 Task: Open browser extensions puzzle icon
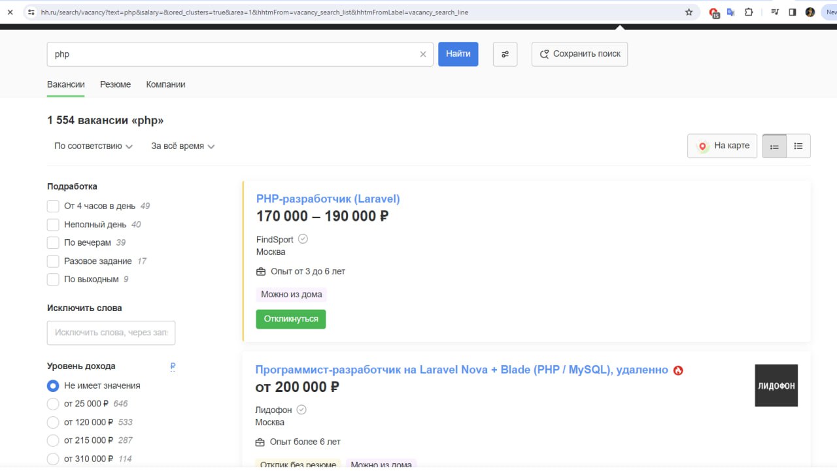(749, 12)
